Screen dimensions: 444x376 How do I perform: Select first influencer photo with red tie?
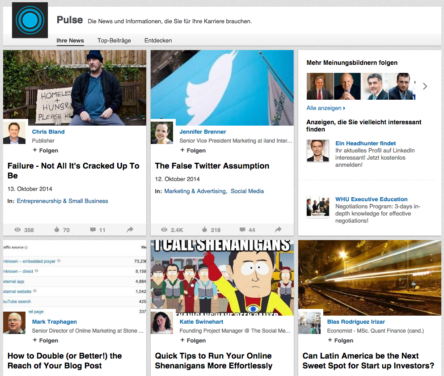click(320, 86)
